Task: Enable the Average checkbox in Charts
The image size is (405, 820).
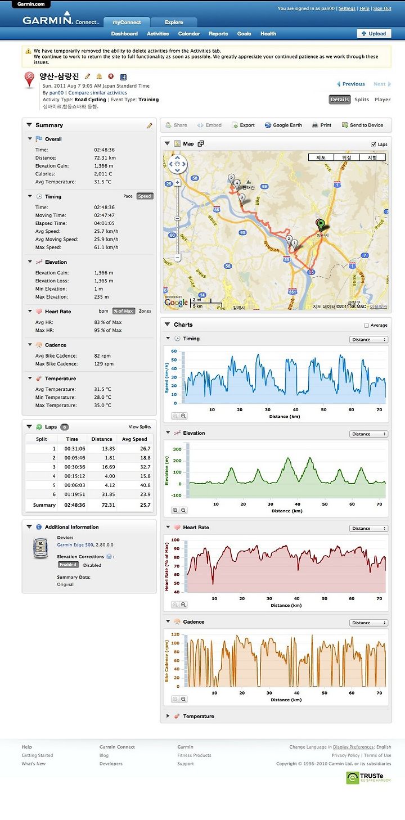Action: point(367,325)
